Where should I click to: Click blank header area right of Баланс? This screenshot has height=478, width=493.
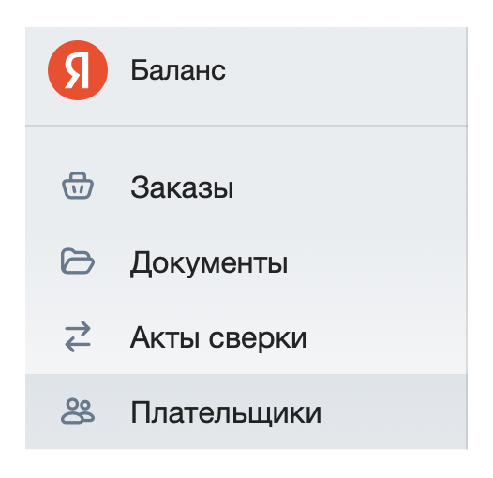(x=346, y=70)
